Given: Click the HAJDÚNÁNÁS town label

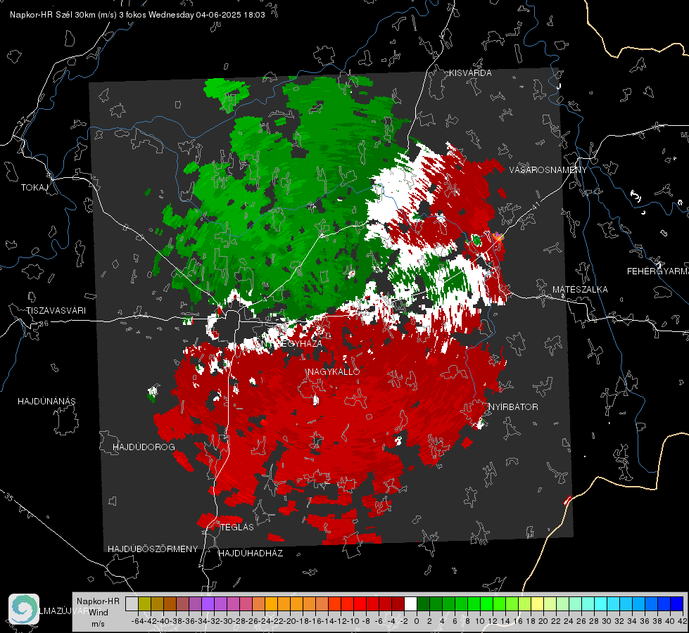Looking at the screenshot, I should [x=46, y=402].
